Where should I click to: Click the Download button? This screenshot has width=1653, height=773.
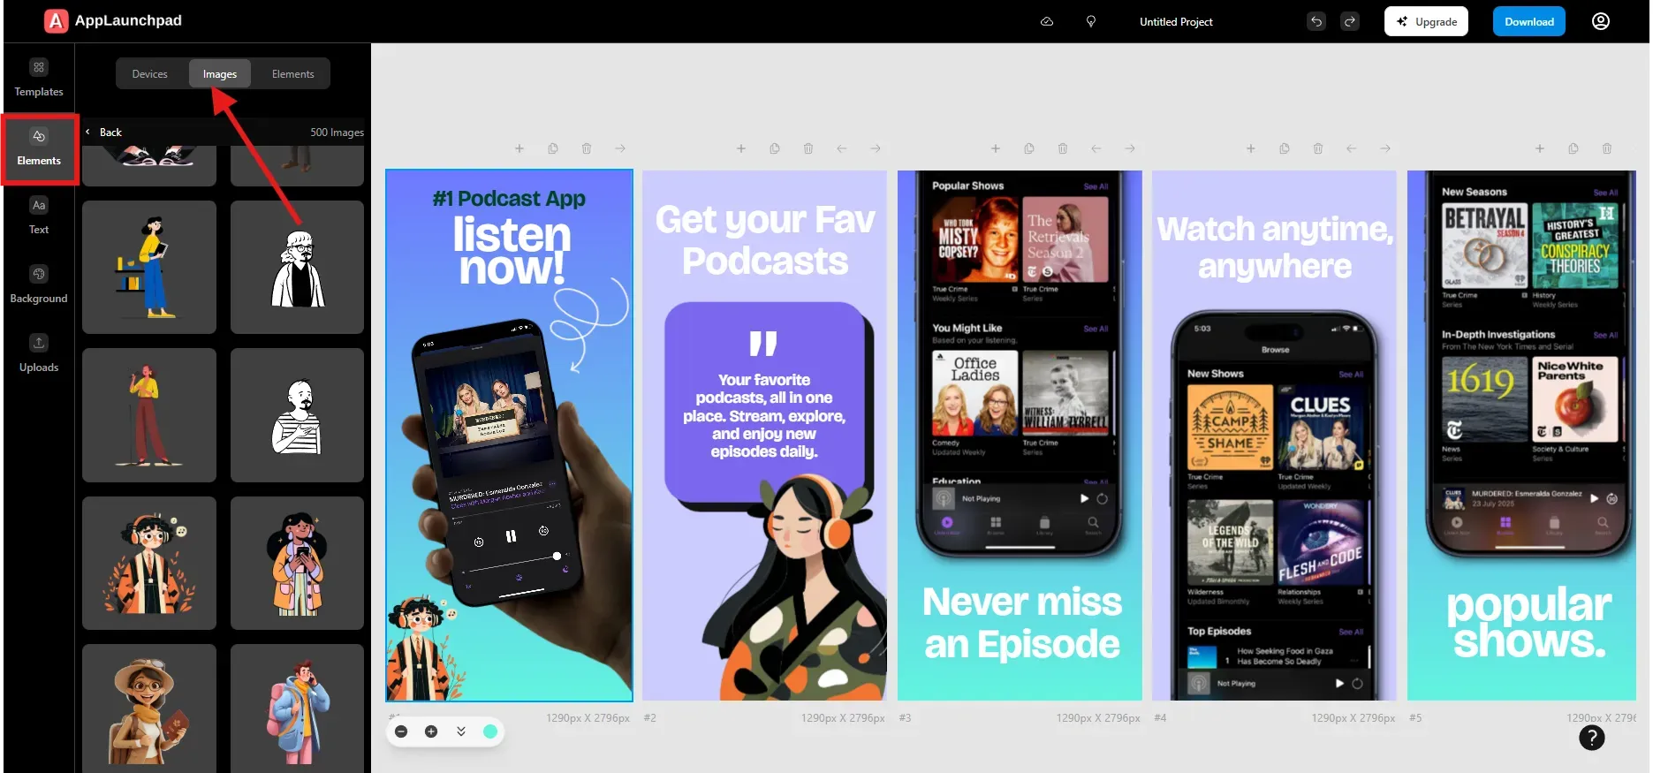click(x=1529, y=21)
